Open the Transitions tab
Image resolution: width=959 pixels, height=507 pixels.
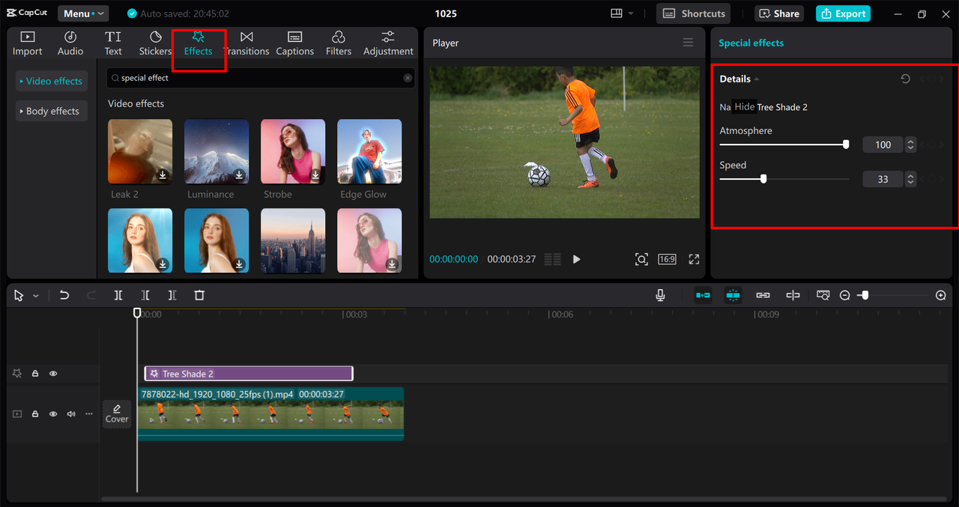click(246, 43)
